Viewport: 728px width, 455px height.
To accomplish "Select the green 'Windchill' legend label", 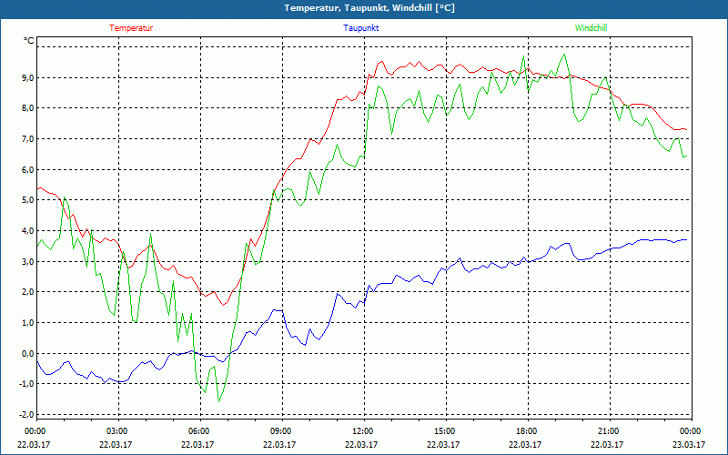I will (x=591, y=28).
